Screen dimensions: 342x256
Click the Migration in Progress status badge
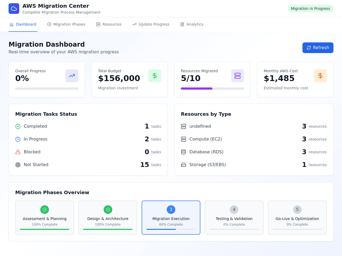pyautogui.click(x=310, y=9)
